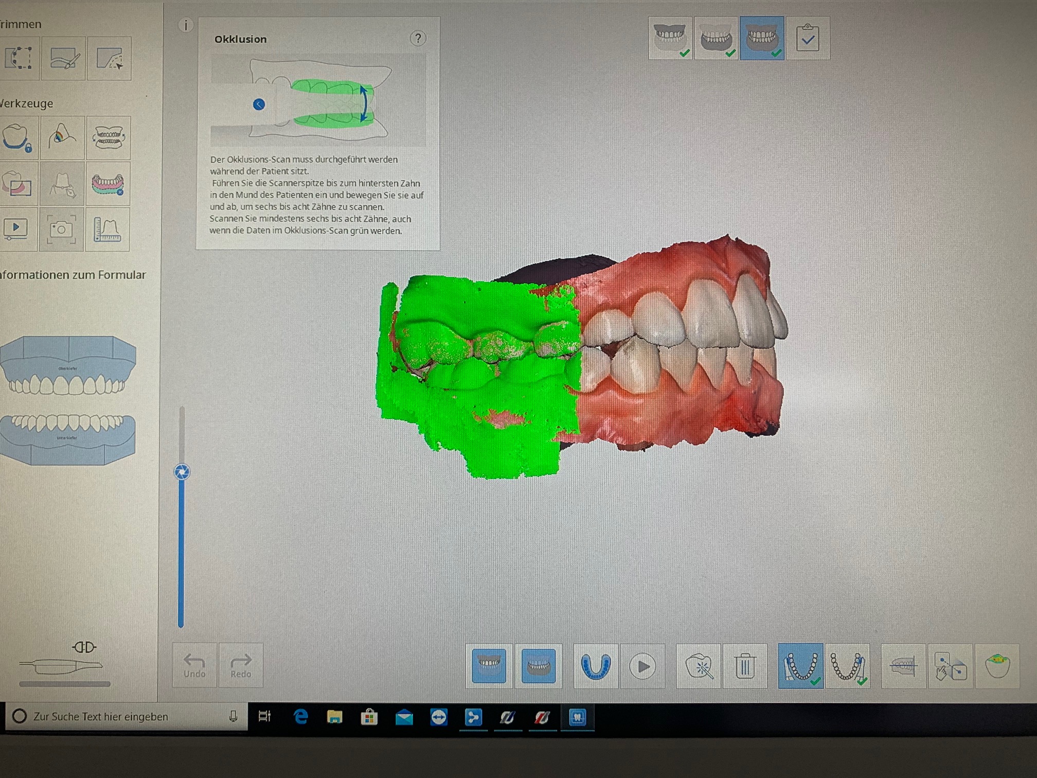Click the Undo button

tap(194, 665)
